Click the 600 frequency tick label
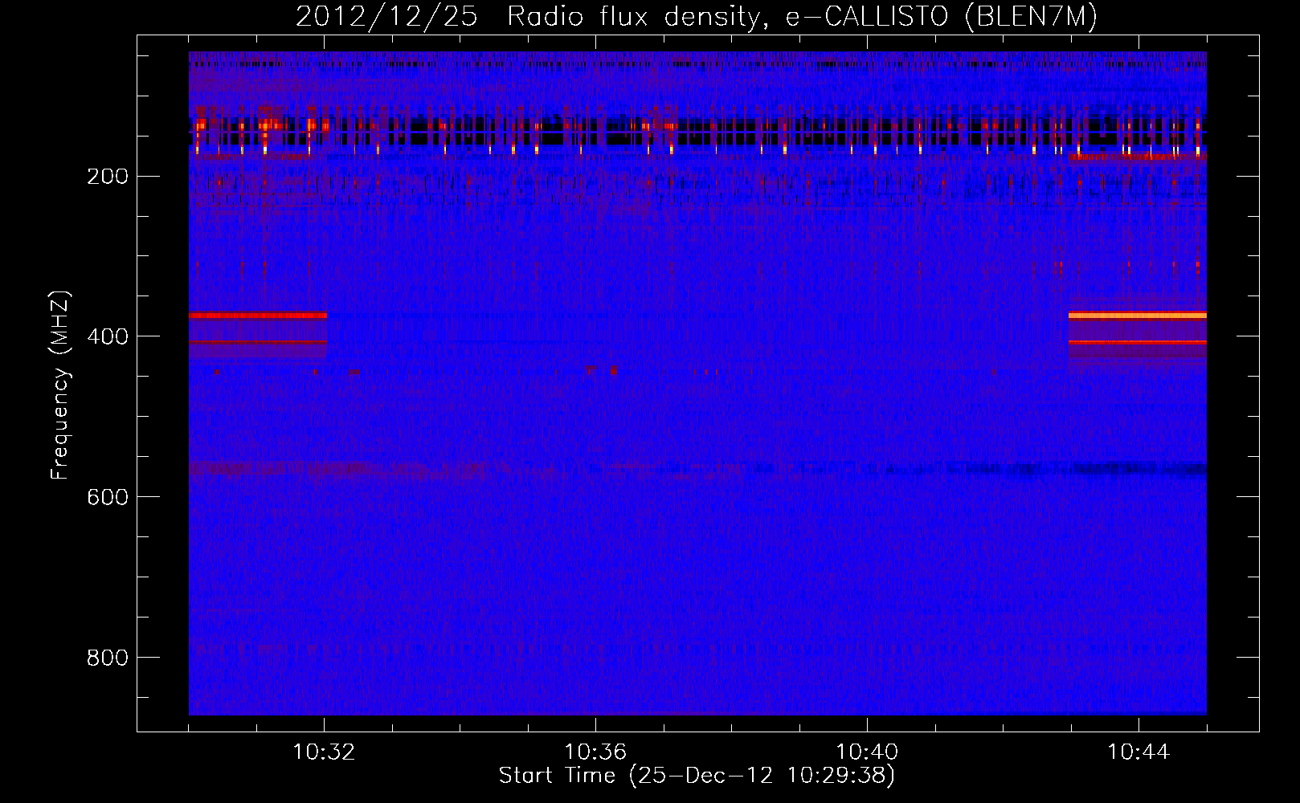 108,498
